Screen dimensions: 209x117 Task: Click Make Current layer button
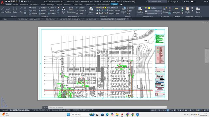click(x=113, y=10)
